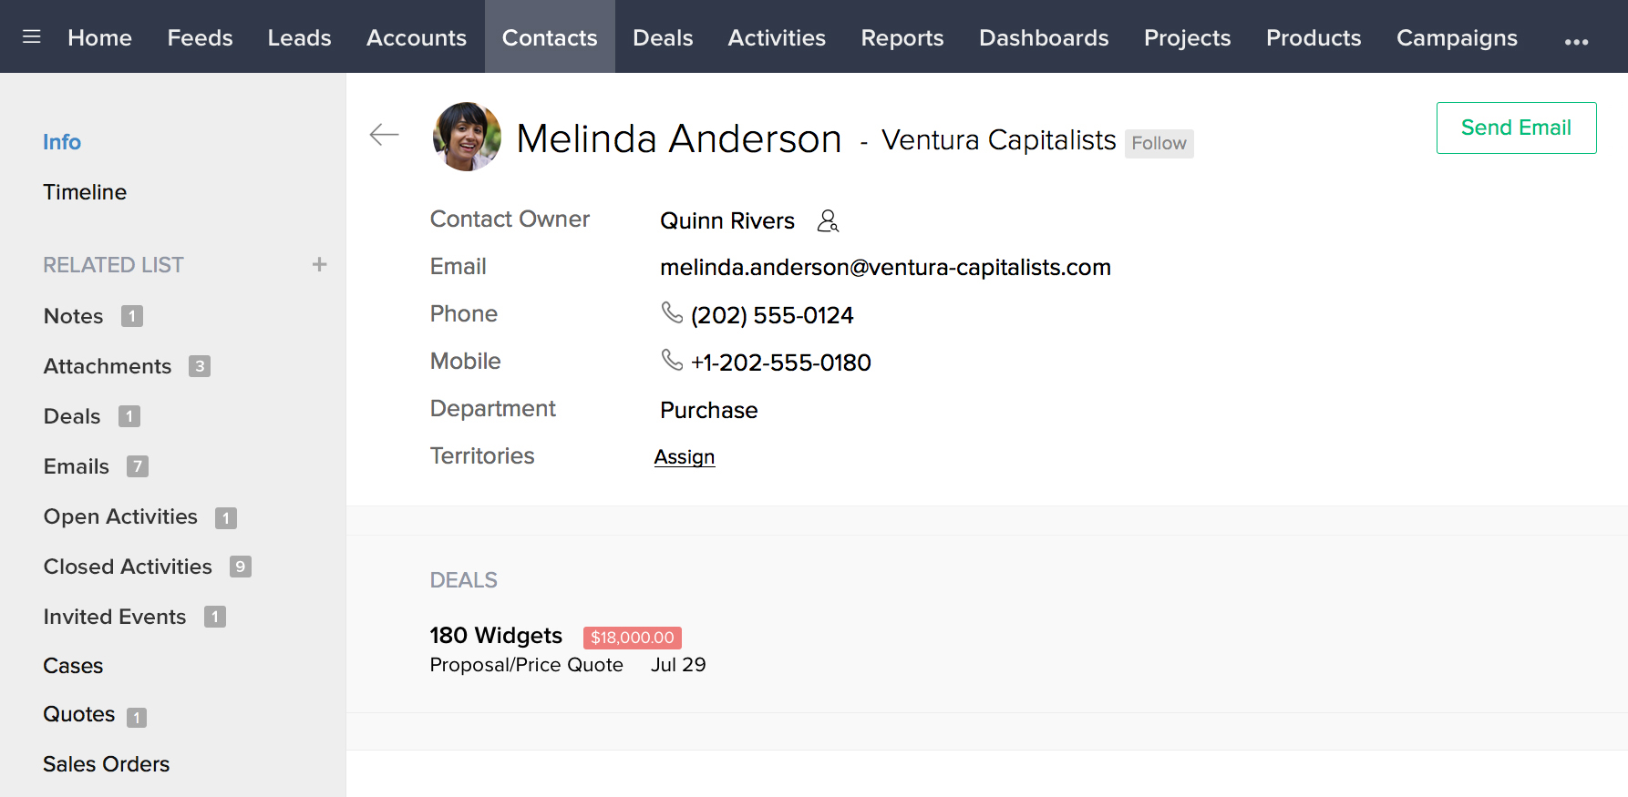This screenshot has width=1628, height=797.
Task: Click the back arrow icon
Action: tap(384, 135)
